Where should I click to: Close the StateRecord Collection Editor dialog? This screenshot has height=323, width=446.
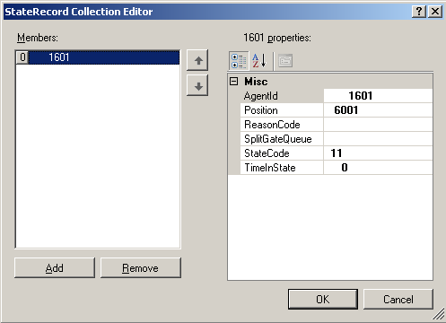click(435, 12)
